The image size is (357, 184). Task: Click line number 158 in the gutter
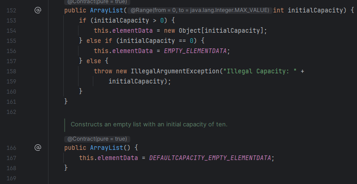12,71
